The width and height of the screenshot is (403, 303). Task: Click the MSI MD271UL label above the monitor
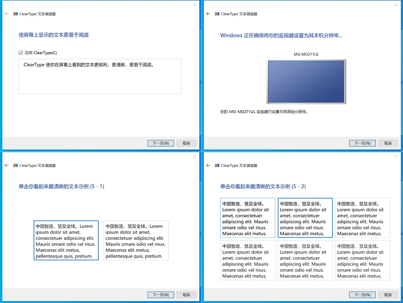306,54
